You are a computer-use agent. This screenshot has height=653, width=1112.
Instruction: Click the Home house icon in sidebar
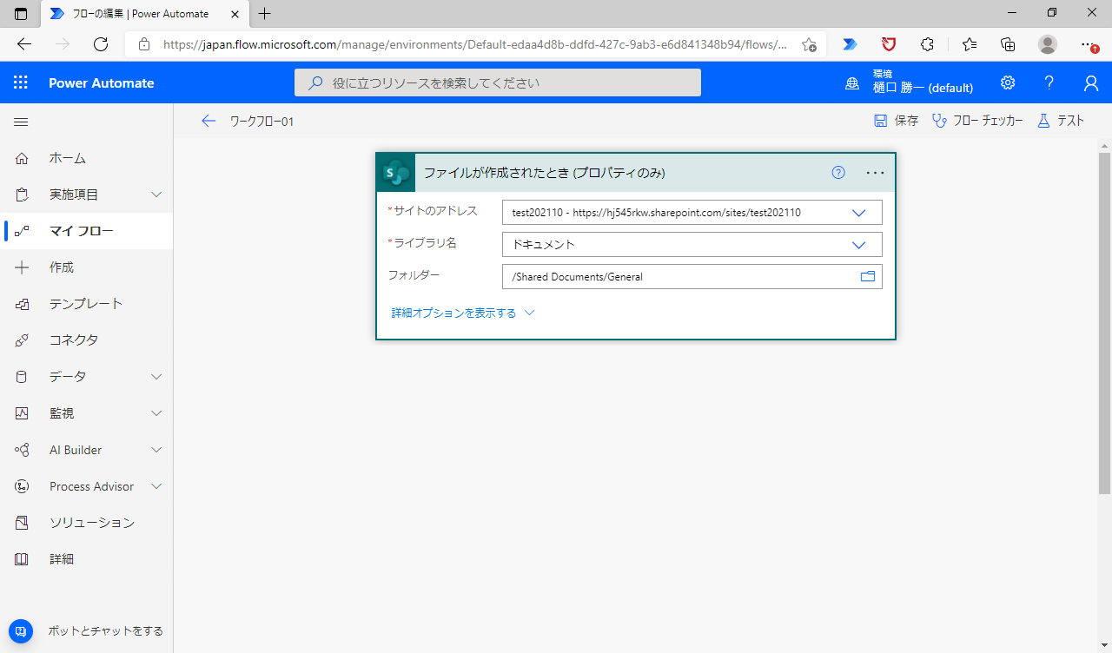pos(22,158)
